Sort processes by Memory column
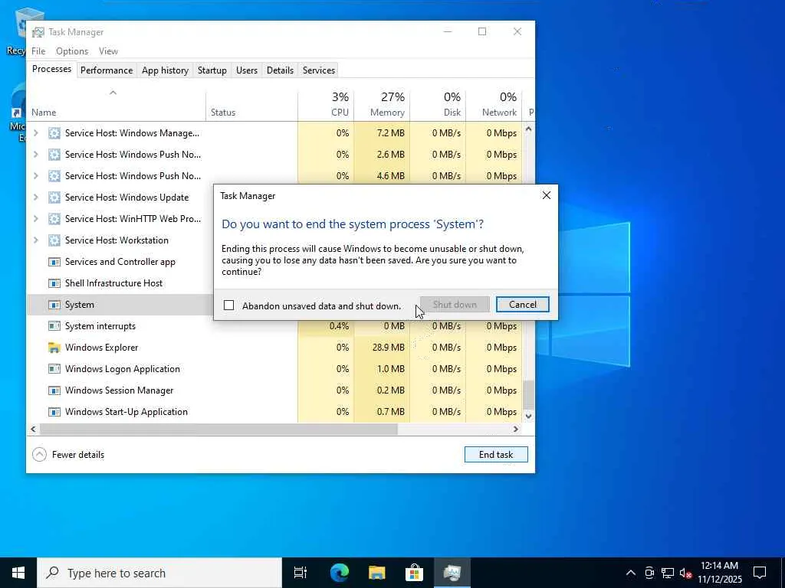 click(382, 106)
